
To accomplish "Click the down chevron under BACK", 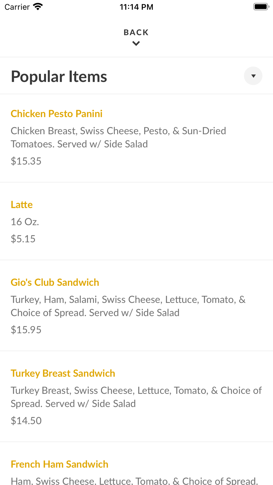I will pyautogui.click(x=136, y=43).
